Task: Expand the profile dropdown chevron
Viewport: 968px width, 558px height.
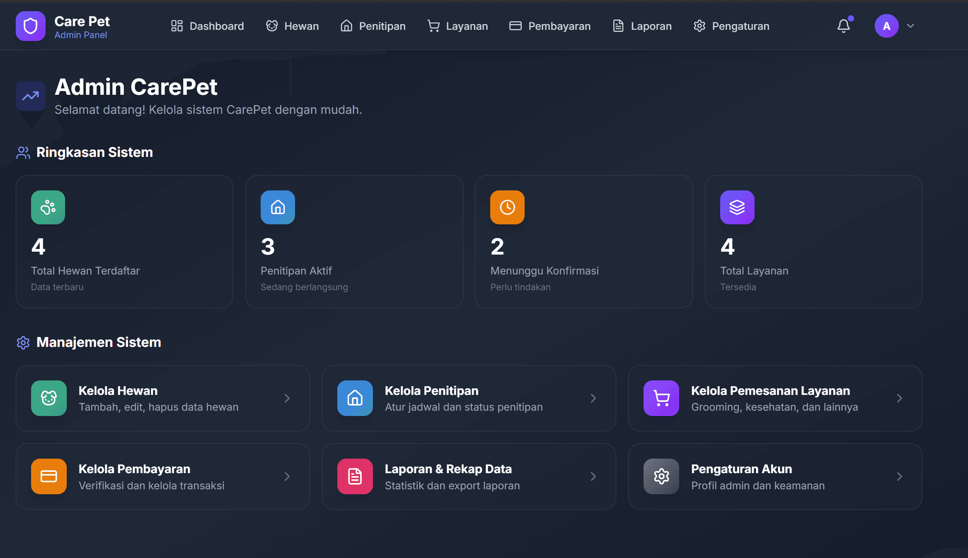Action: 910,26
